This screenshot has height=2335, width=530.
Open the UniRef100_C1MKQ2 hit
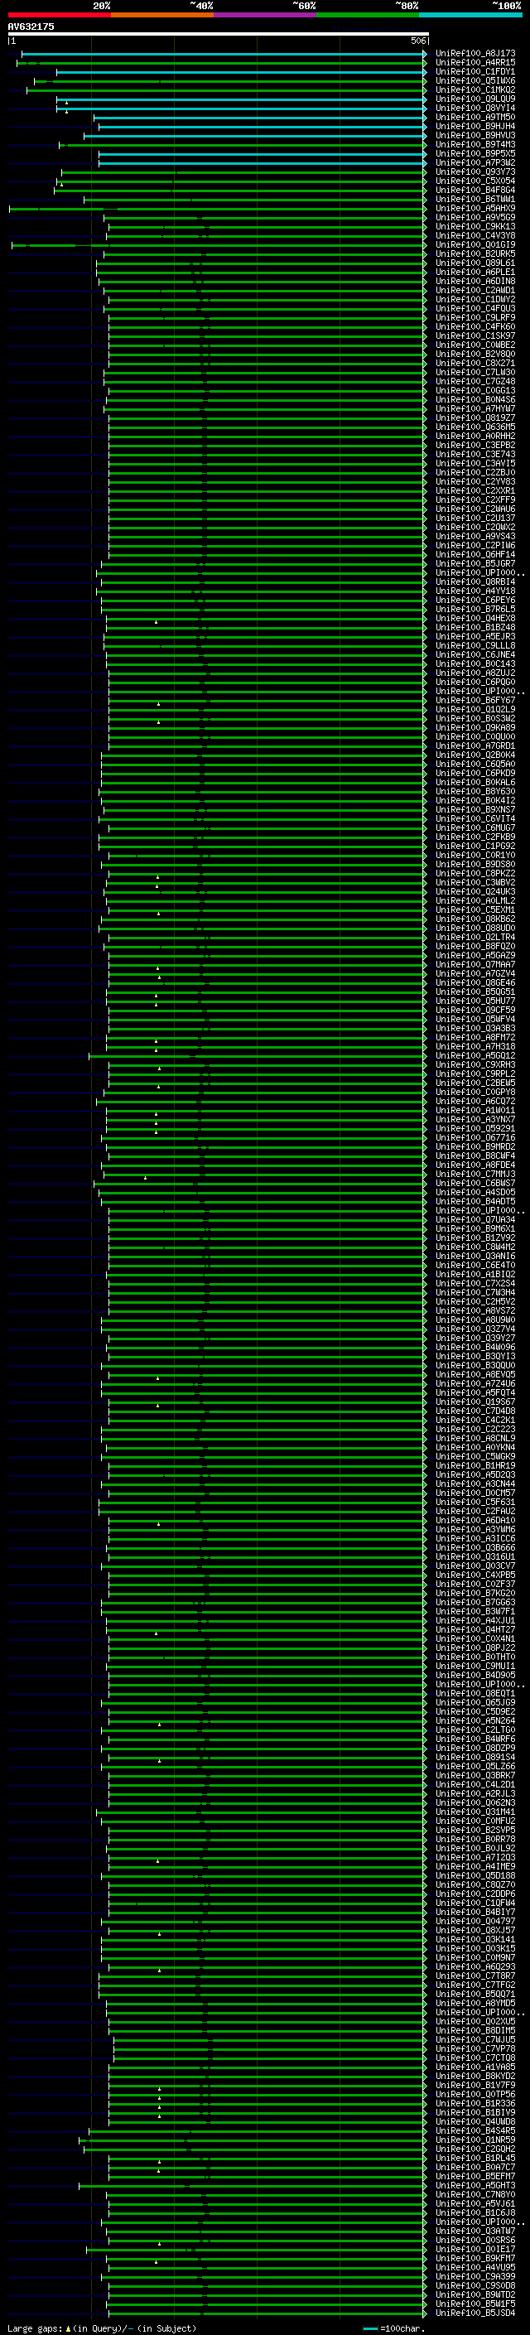(x=475, y=89)
